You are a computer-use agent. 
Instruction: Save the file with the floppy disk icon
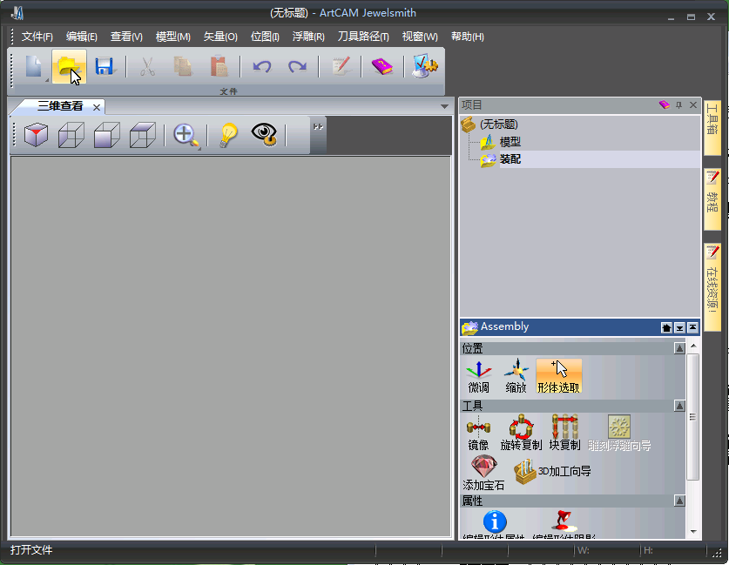(x=105, y=66)
